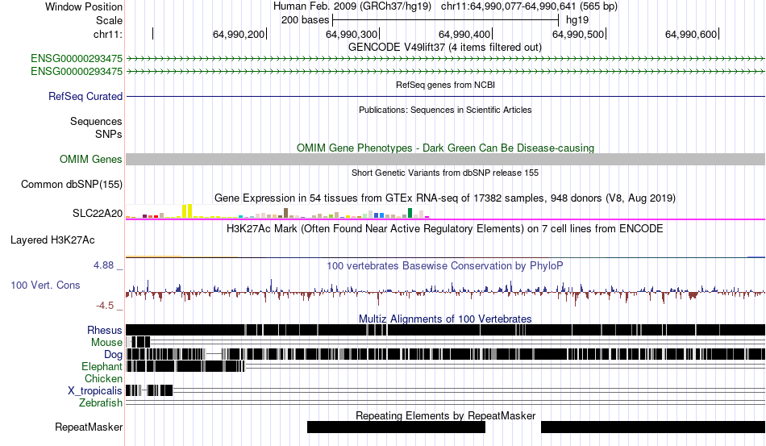Viewport: 766px width, 446px height.
Task: Click the 64,990,400 ruler position
Action: (464, 34)
